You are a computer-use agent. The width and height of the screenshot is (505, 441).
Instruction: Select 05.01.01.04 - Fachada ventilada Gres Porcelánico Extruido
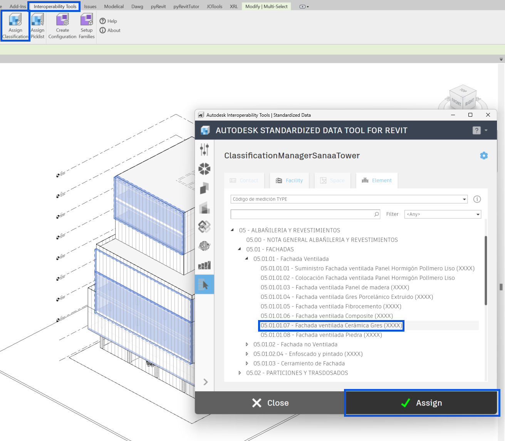point(347,297)
